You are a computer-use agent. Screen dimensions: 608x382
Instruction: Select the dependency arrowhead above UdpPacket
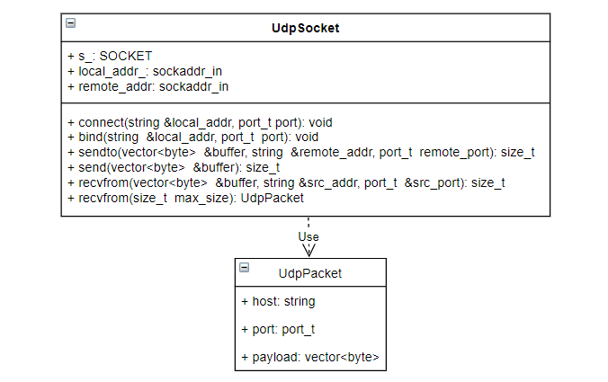[308, 253]
